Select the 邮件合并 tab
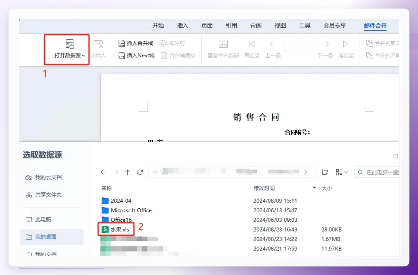Screen dimensions: 418x275 [375, 26]
